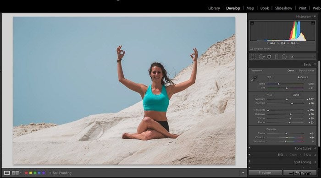Set treatment to Black & White
The height and width of the screenshot is (178, 321).
point(306,70)
